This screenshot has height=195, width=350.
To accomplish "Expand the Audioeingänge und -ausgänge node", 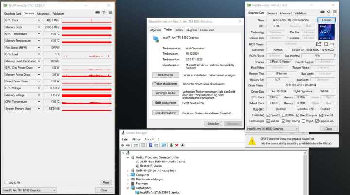I will point(128,170).
